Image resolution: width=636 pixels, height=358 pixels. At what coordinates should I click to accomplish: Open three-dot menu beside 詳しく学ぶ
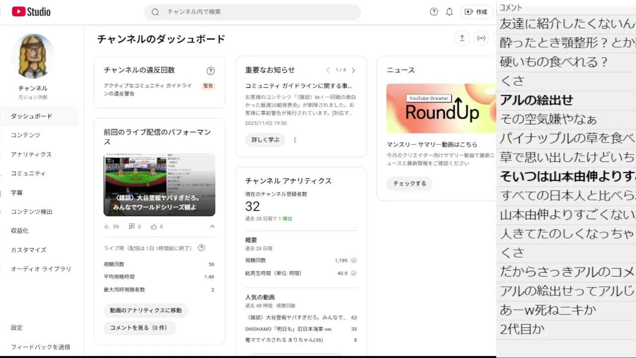pyautogui.click(x=295, y=140)
